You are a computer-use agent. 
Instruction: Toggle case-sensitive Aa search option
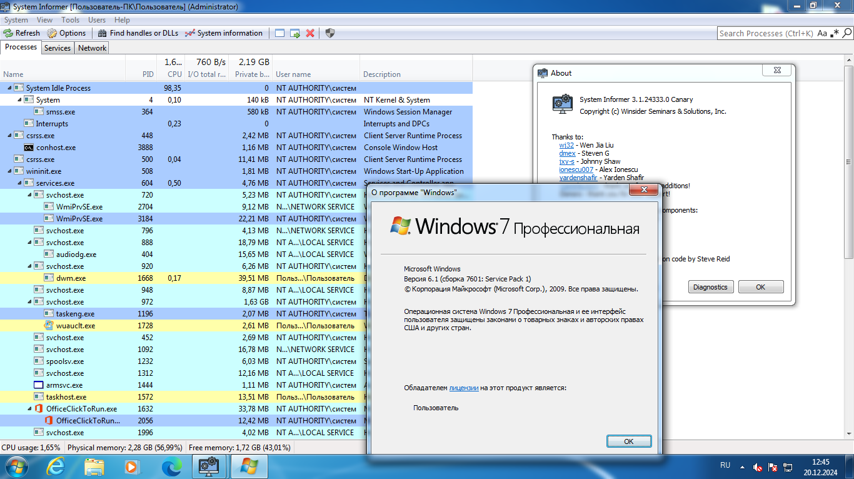(822, 34)
